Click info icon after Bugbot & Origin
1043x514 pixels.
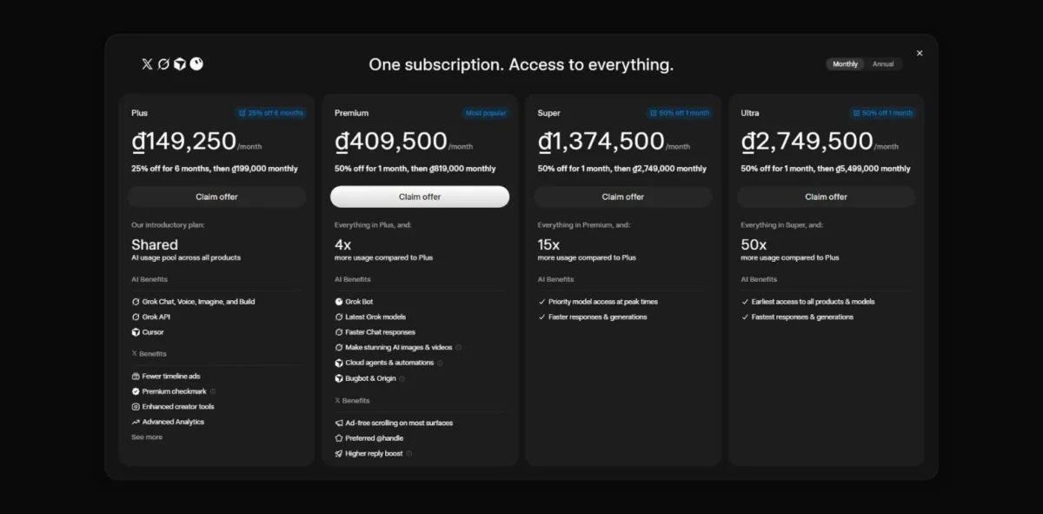pyautogui.click(x=402, y=378)
